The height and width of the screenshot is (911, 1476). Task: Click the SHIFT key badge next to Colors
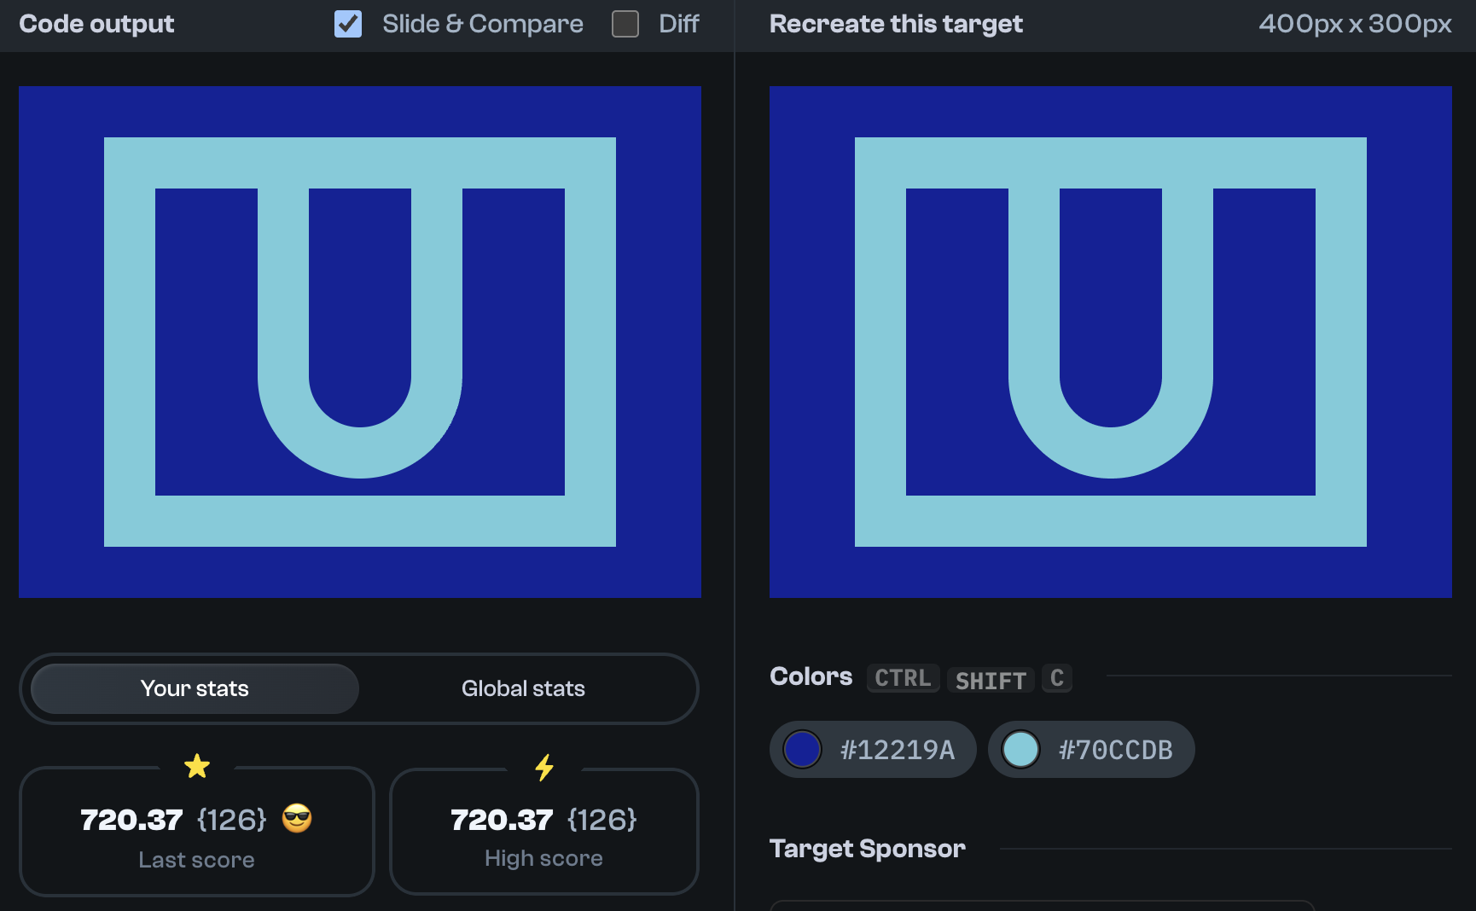991,680
